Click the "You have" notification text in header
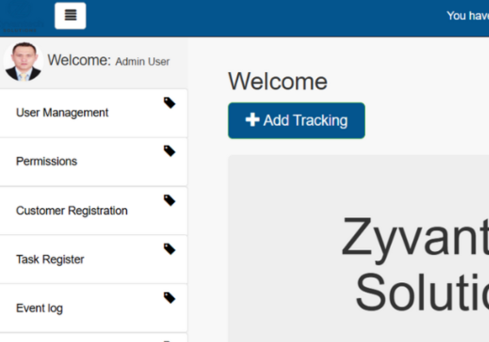The width and height of the screenshot is (489, 342). (x=468, y=16)
